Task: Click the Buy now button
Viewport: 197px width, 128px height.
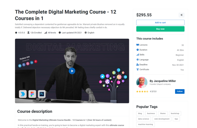Action: (160, 29)
